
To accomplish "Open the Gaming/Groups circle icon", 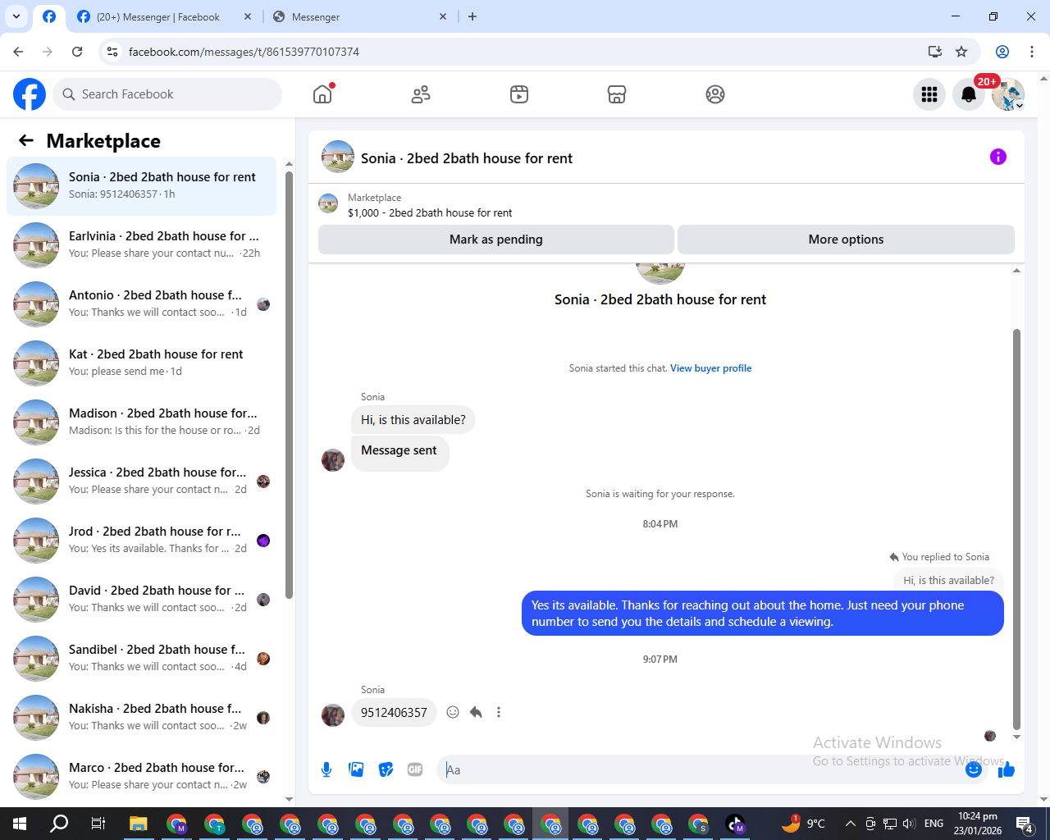I will point(715,94).
